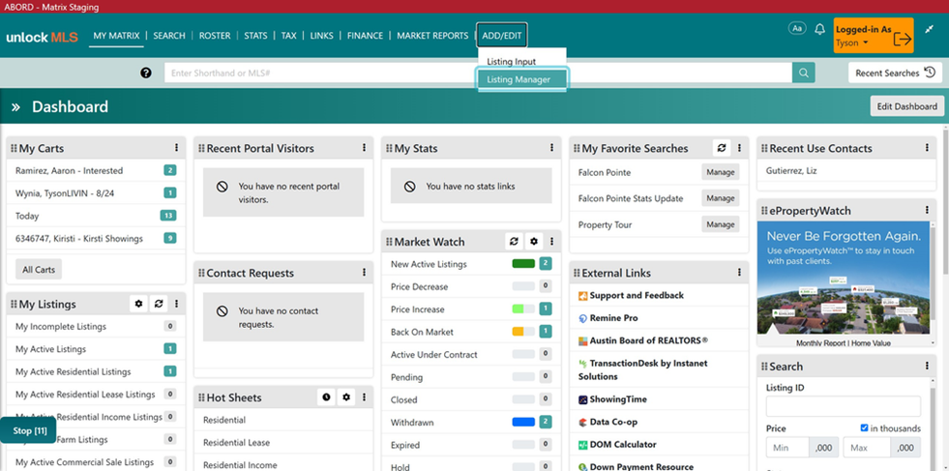Click the Withdrawn blue bar

(523, 422)
